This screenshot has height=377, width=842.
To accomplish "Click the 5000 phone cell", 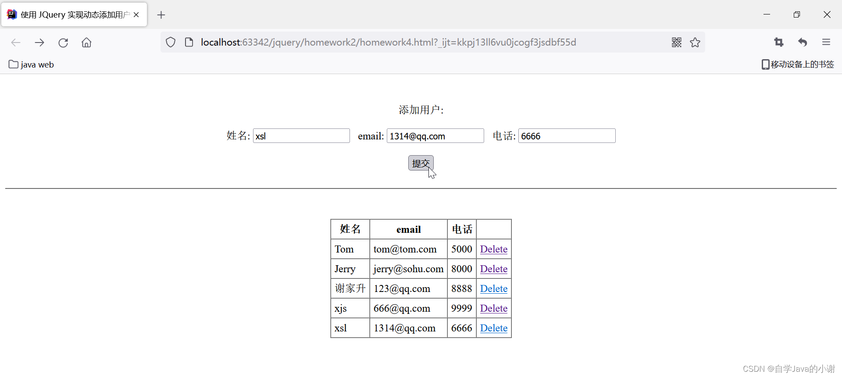I will click(462, 249).
